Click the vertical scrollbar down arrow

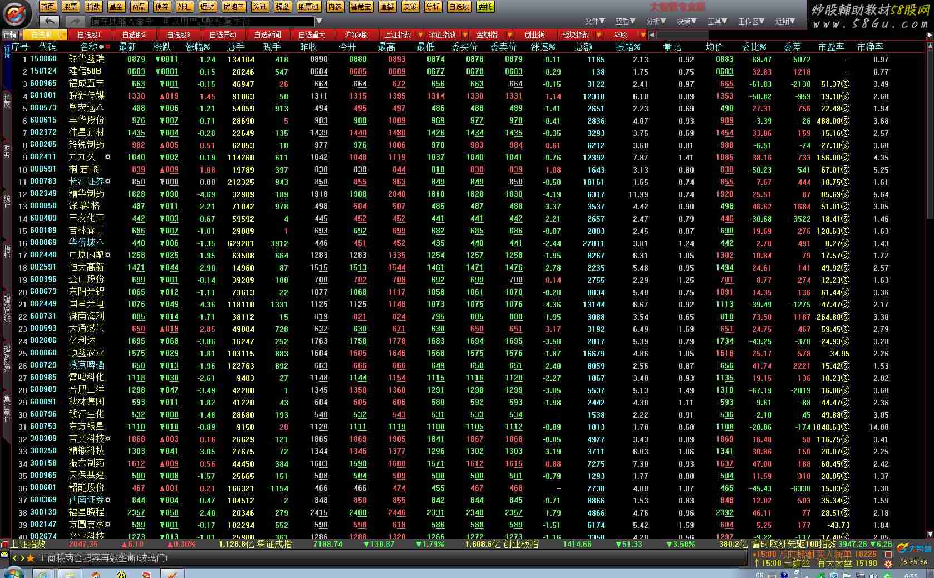pos(929,534)
